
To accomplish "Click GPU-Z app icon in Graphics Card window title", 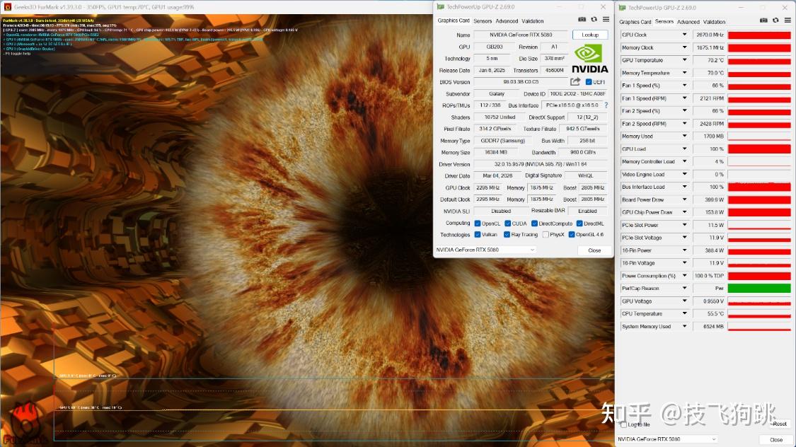I will point(440,7).
